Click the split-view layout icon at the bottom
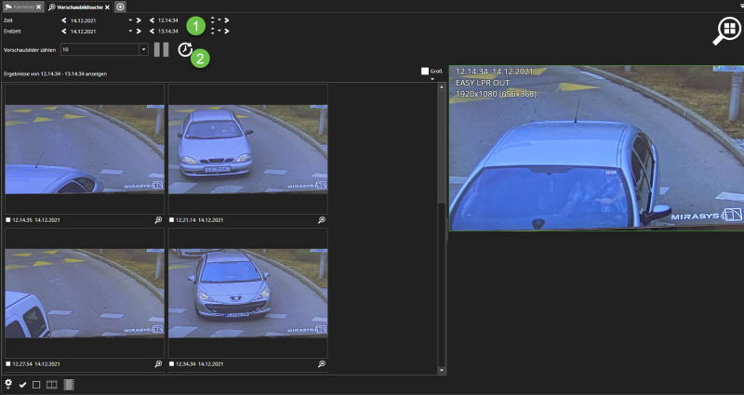The image size is (744, 395). click(x=51, y=384)
